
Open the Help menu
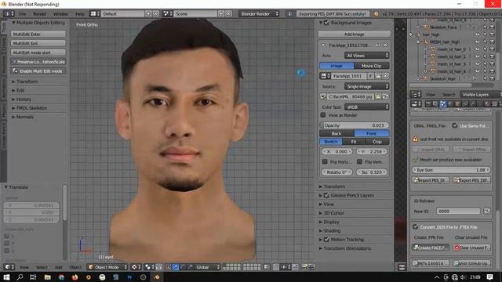pyautogui.click(x=80, y=14)
